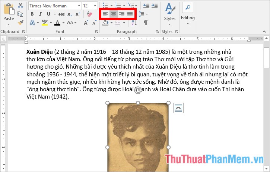This screenshot has height=172, width=270.
Task: Click the Increase Indent icon
Action: tap(155, 5)
